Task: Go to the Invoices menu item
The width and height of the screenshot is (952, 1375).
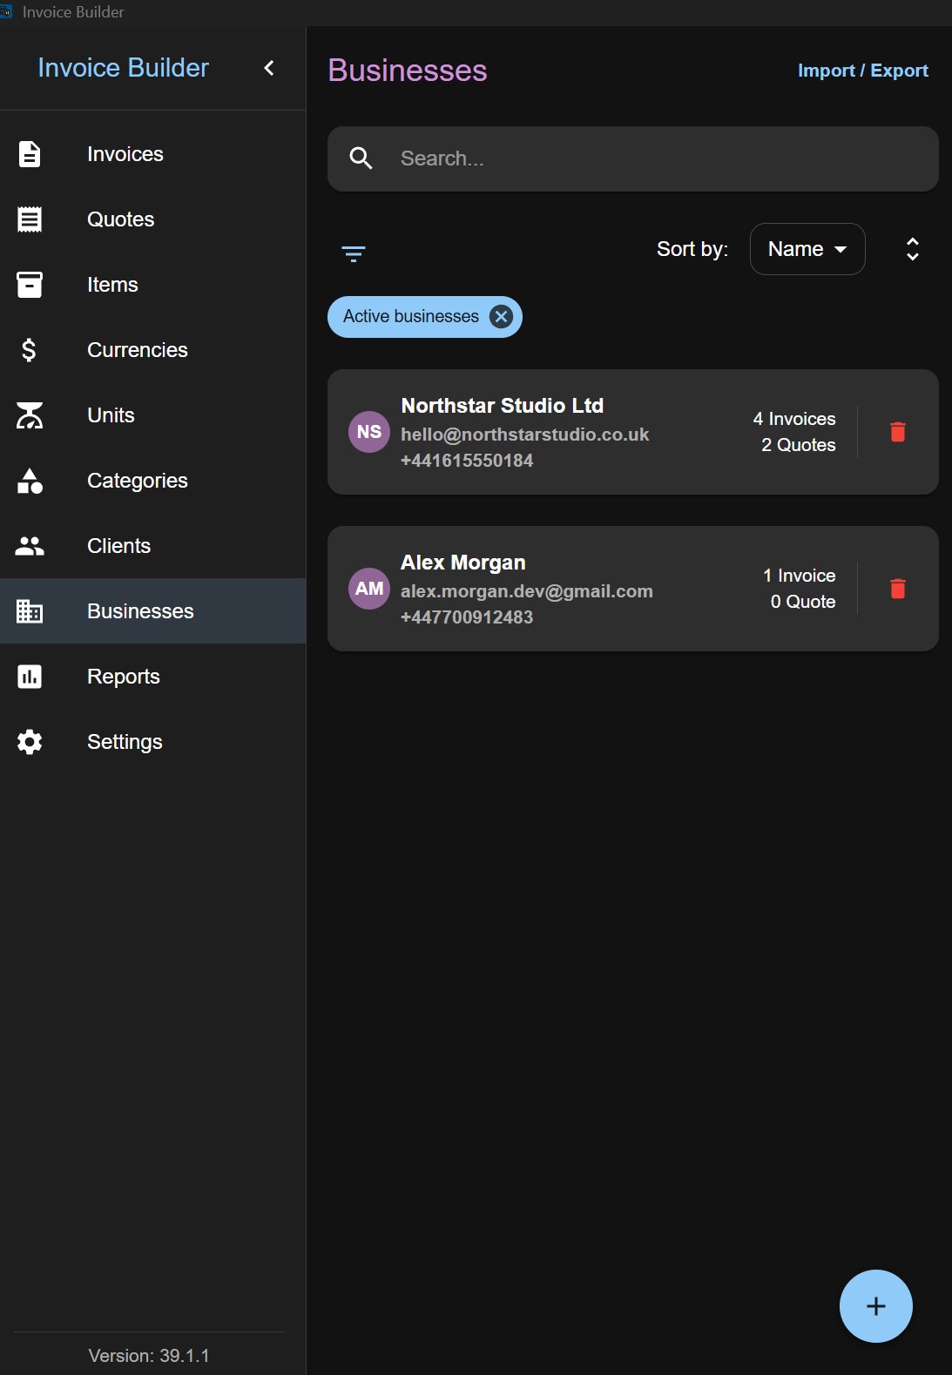Action: 152,154
